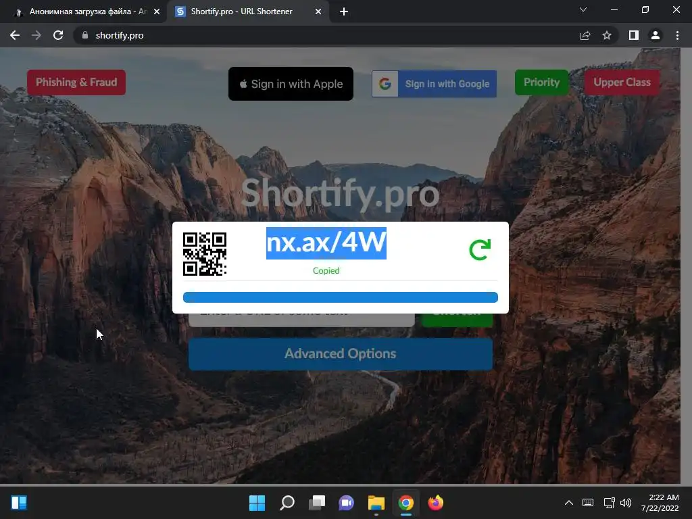The width and height of the screenshot is (692, 519).
Task: Click the Shortify.pro heading
Action: [x=341, y=193]
